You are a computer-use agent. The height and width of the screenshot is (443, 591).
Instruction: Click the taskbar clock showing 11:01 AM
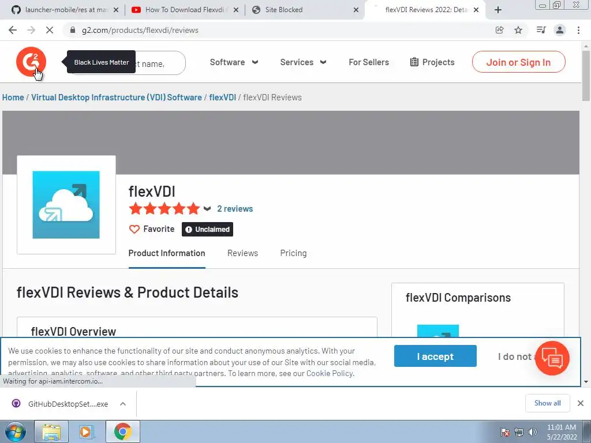pyautogui.click(x=562, y=432)
